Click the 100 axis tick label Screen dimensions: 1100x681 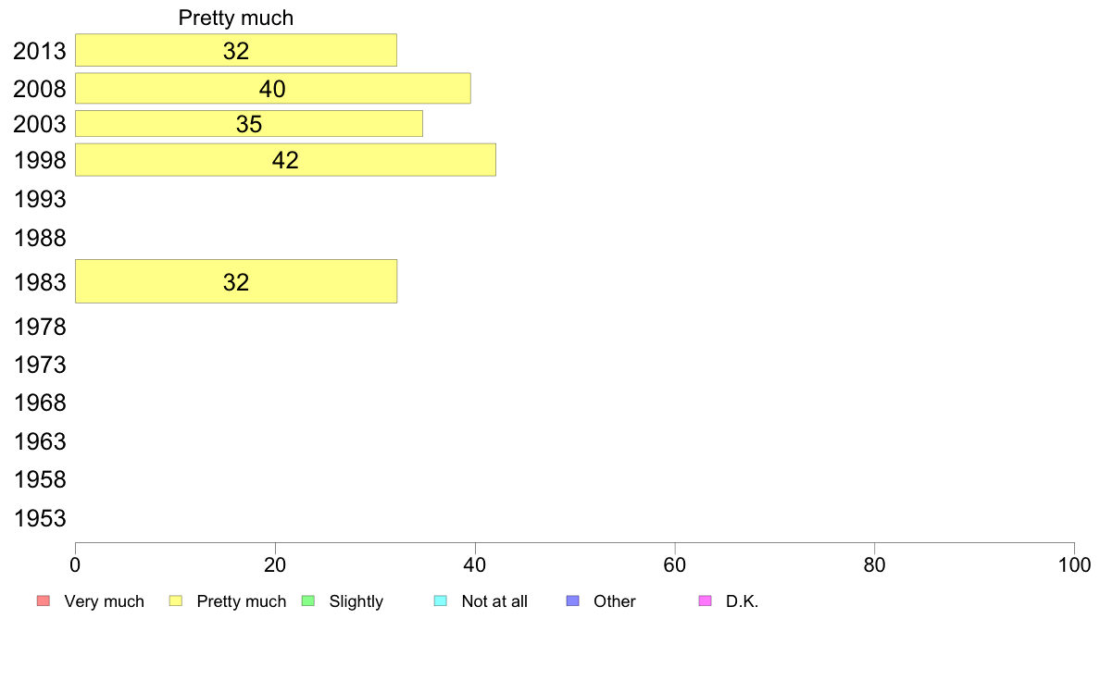click(1074, 565)
